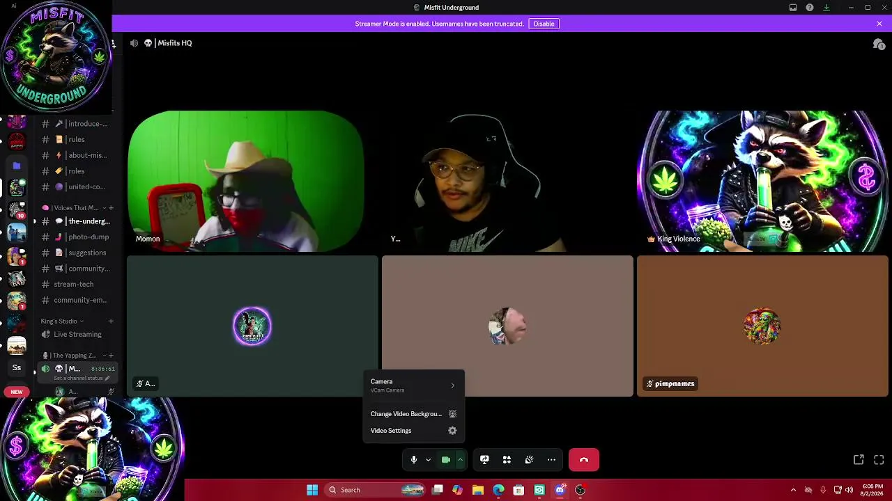Open Copilot from the taskbar

pos(457,490)
